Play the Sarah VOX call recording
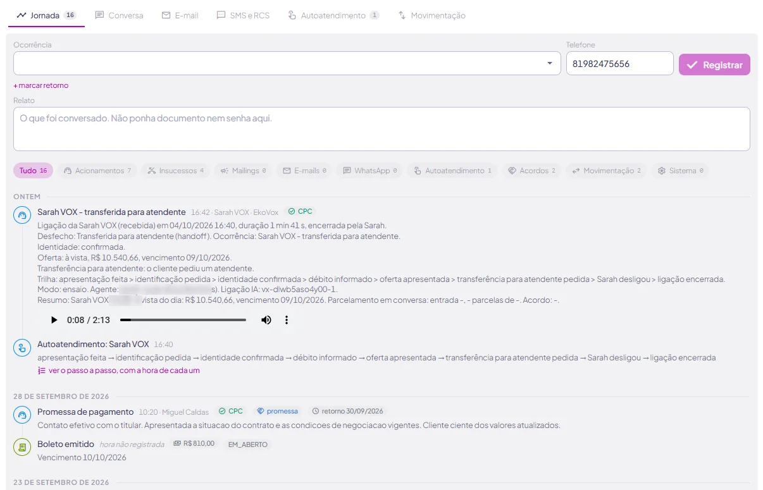The height and width of the screenshot is (490, 763). click(54, 320)
